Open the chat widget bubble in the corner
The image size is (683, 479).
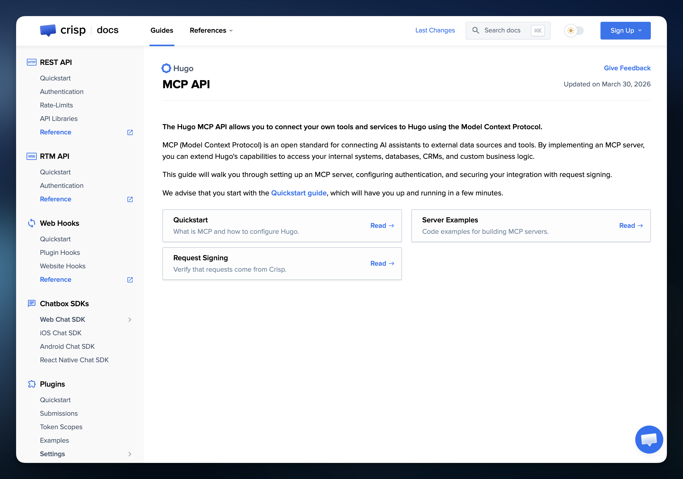click(x=649, y=440)
